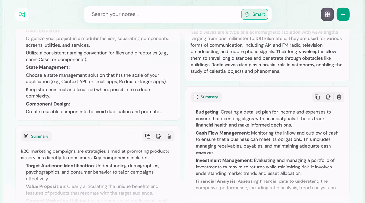Click 'Target Audience Identification' text in note
Viewport: 365px width, 203px height.
click(x=60, y=166)
